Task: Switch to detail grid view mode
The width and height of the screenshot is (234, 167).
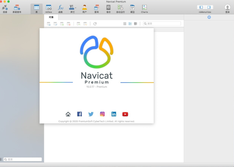Action: coord(135,24)
